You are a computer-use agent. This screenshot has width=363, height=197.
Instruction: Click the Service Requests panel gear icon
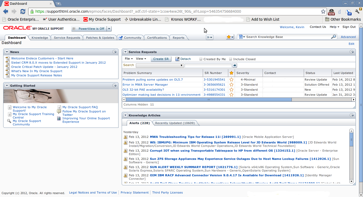pyautogui.click(x=352, y=52)
